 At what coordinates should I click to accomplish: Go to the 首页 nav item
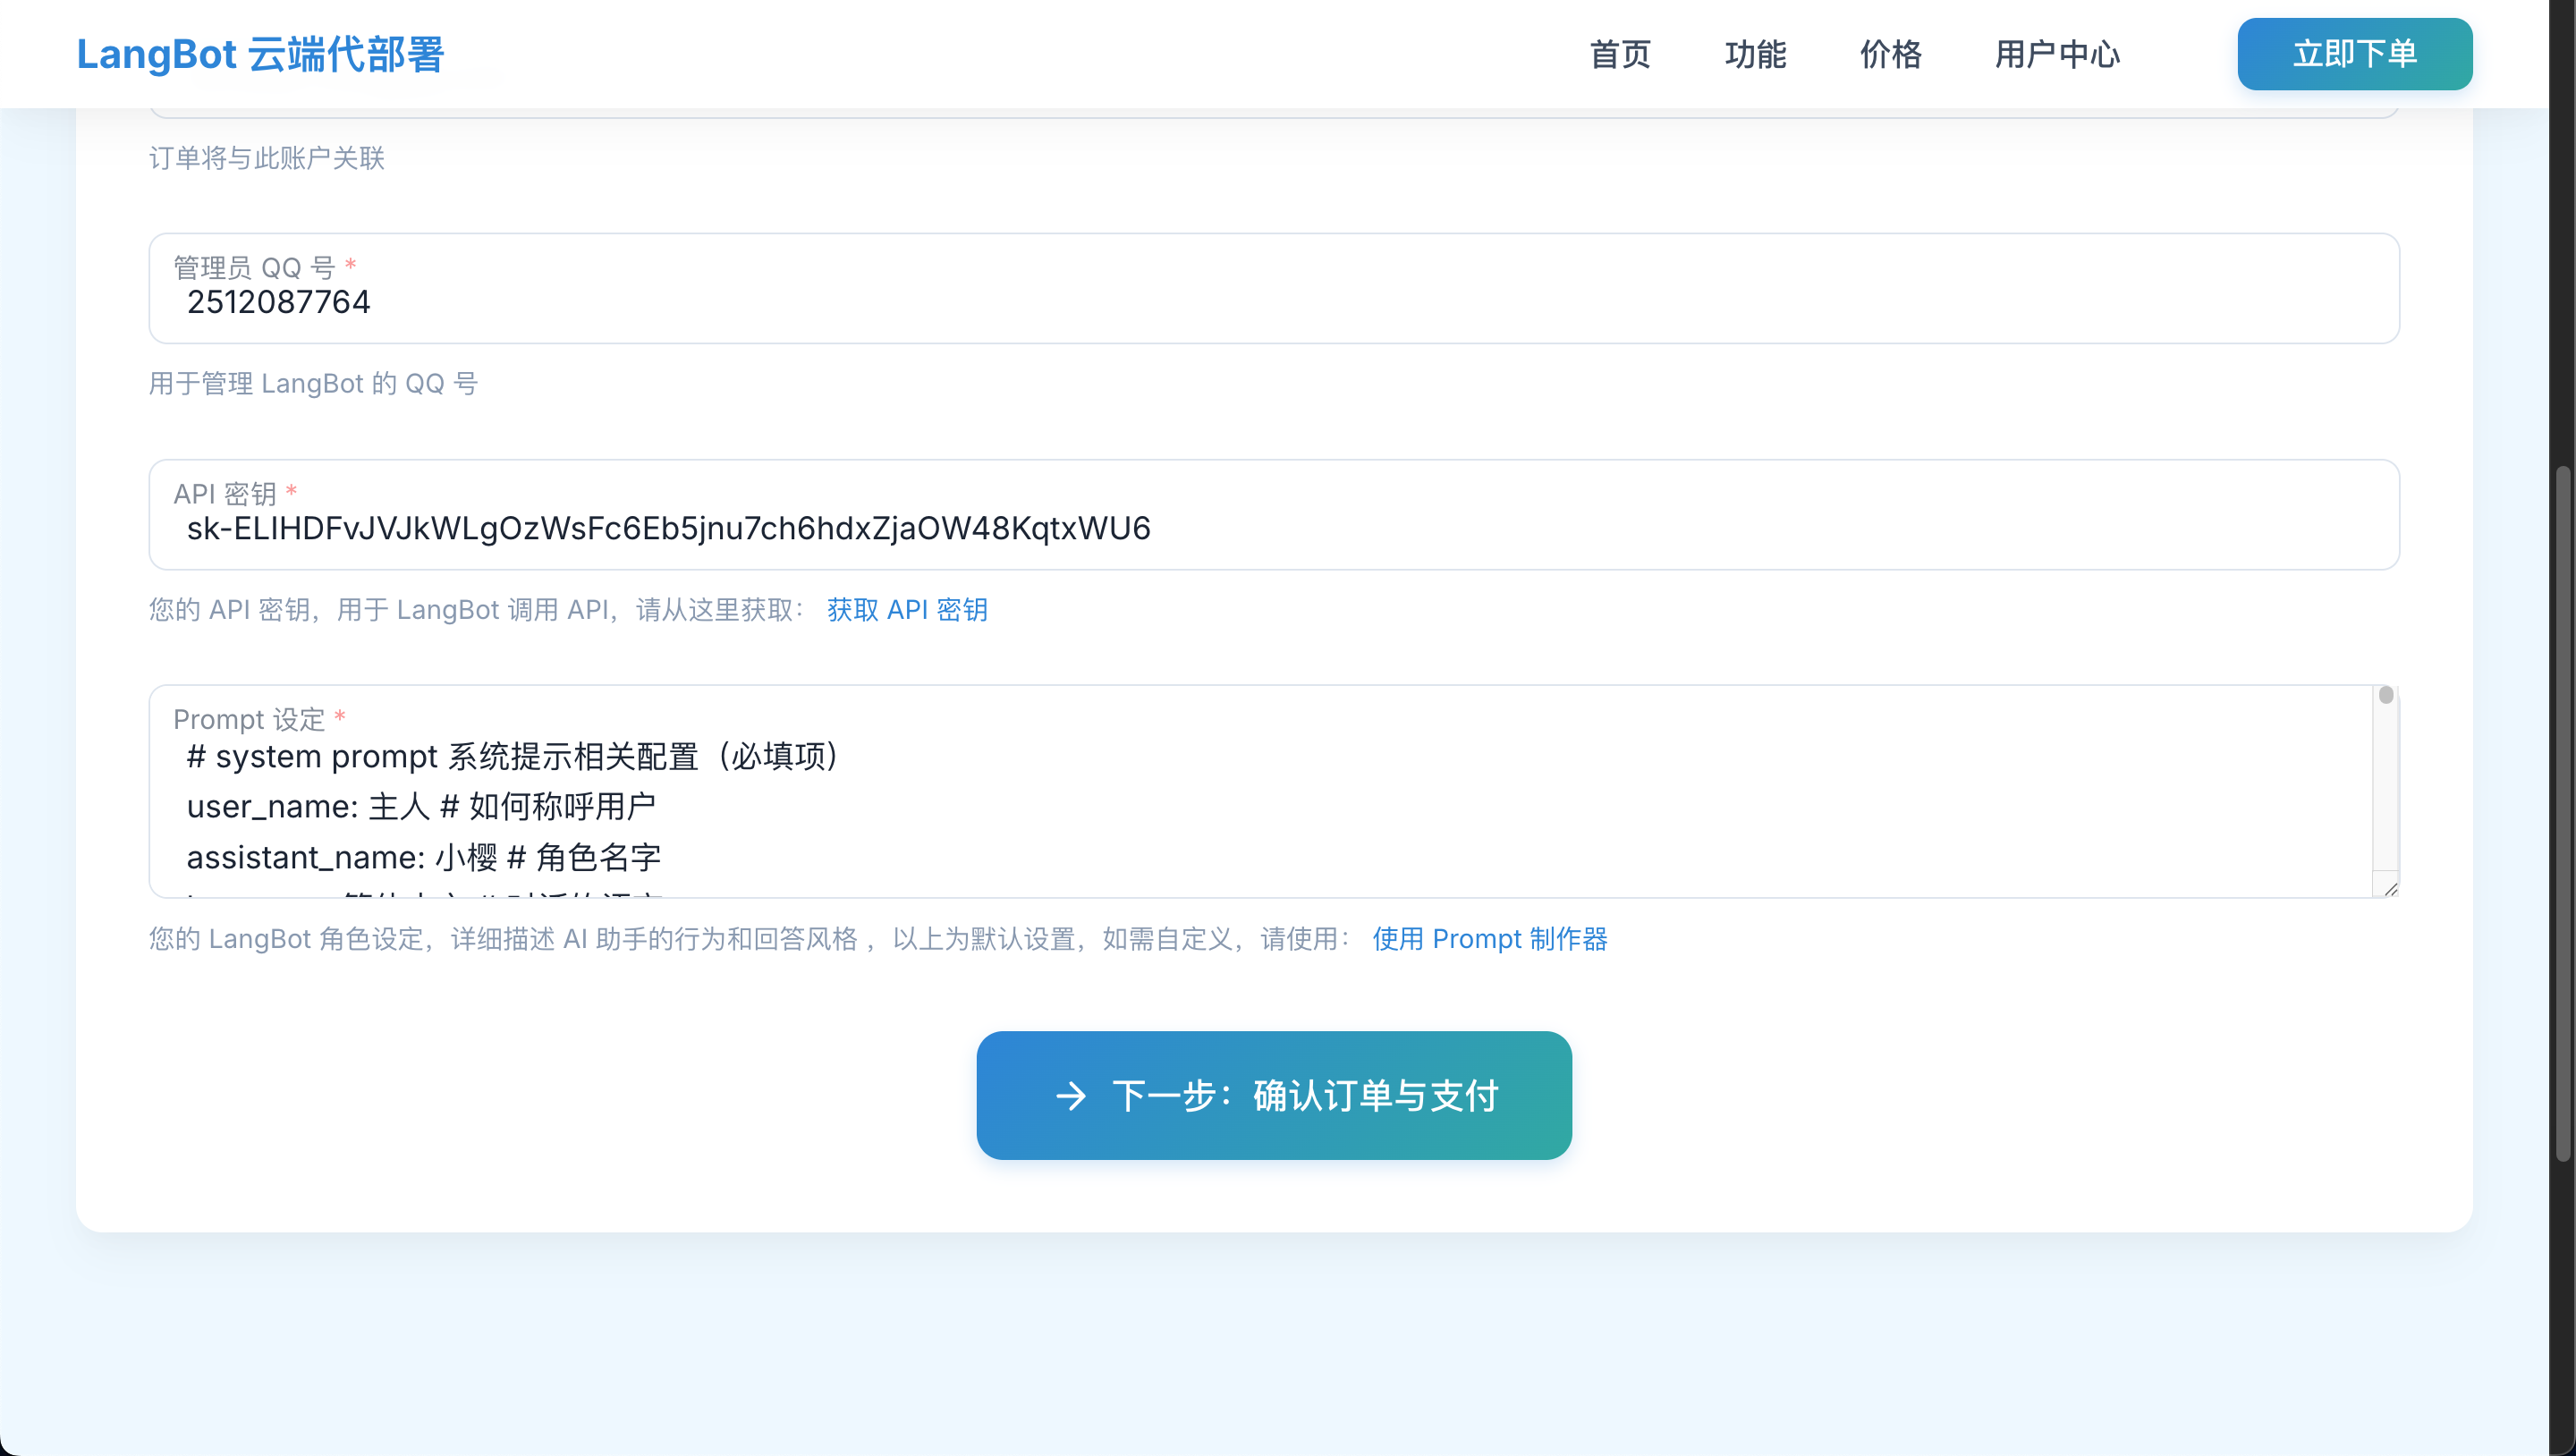click(1620, 54)
